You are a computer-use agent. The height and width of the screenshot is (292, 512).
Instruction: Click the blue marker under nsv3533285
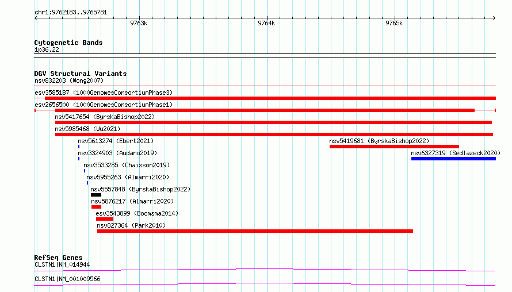click(x=85, y=171)
